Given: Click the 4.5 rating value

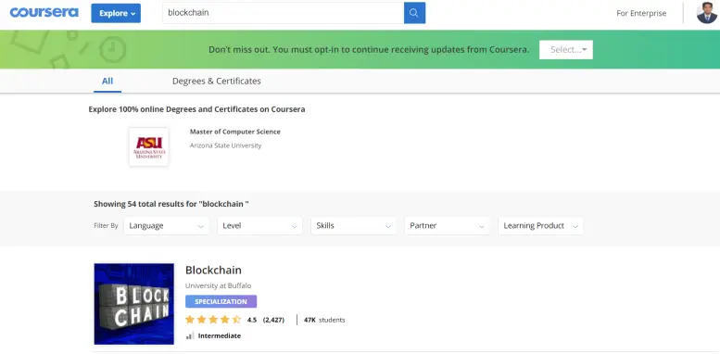Looking at the screenshot, I should point(252,320).
